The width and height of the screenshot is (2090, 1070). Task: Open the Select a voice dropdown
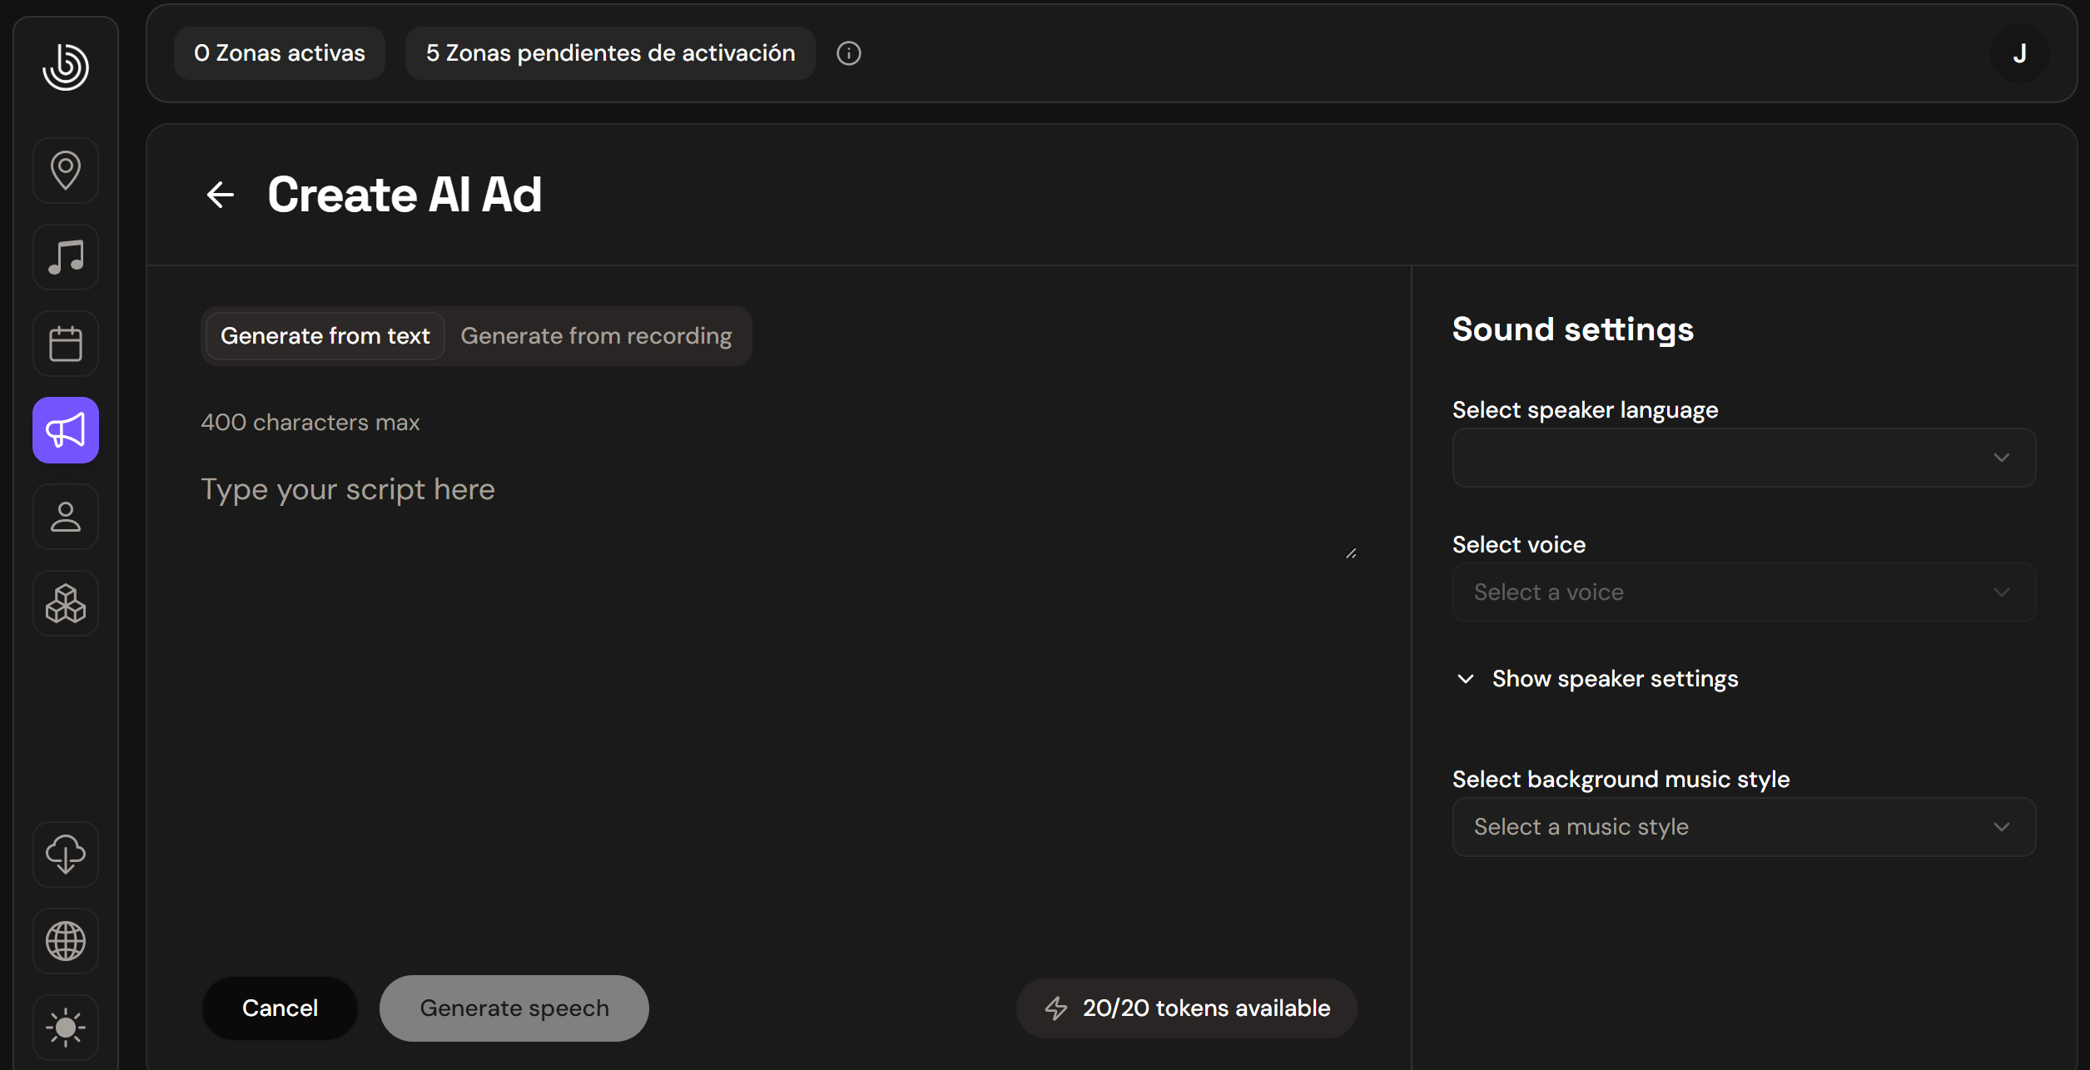coord(1744,592)
